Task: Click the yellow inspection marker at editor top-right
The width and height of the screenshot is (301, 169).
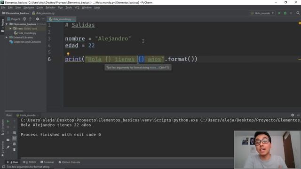Action: 300,23
